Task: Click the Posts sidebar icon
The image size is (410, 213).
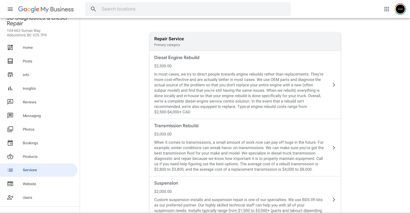Action: [10, 61]
